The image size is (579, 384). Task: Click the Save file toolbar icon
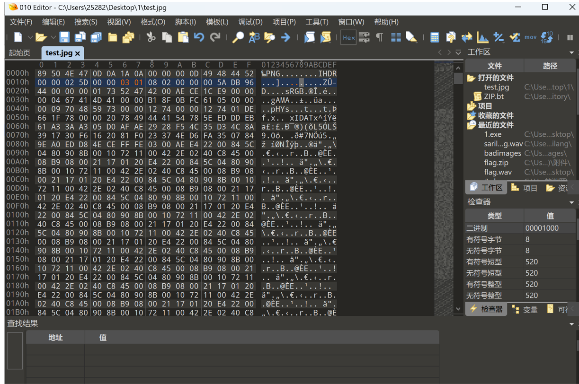click(x=64, y=37)
